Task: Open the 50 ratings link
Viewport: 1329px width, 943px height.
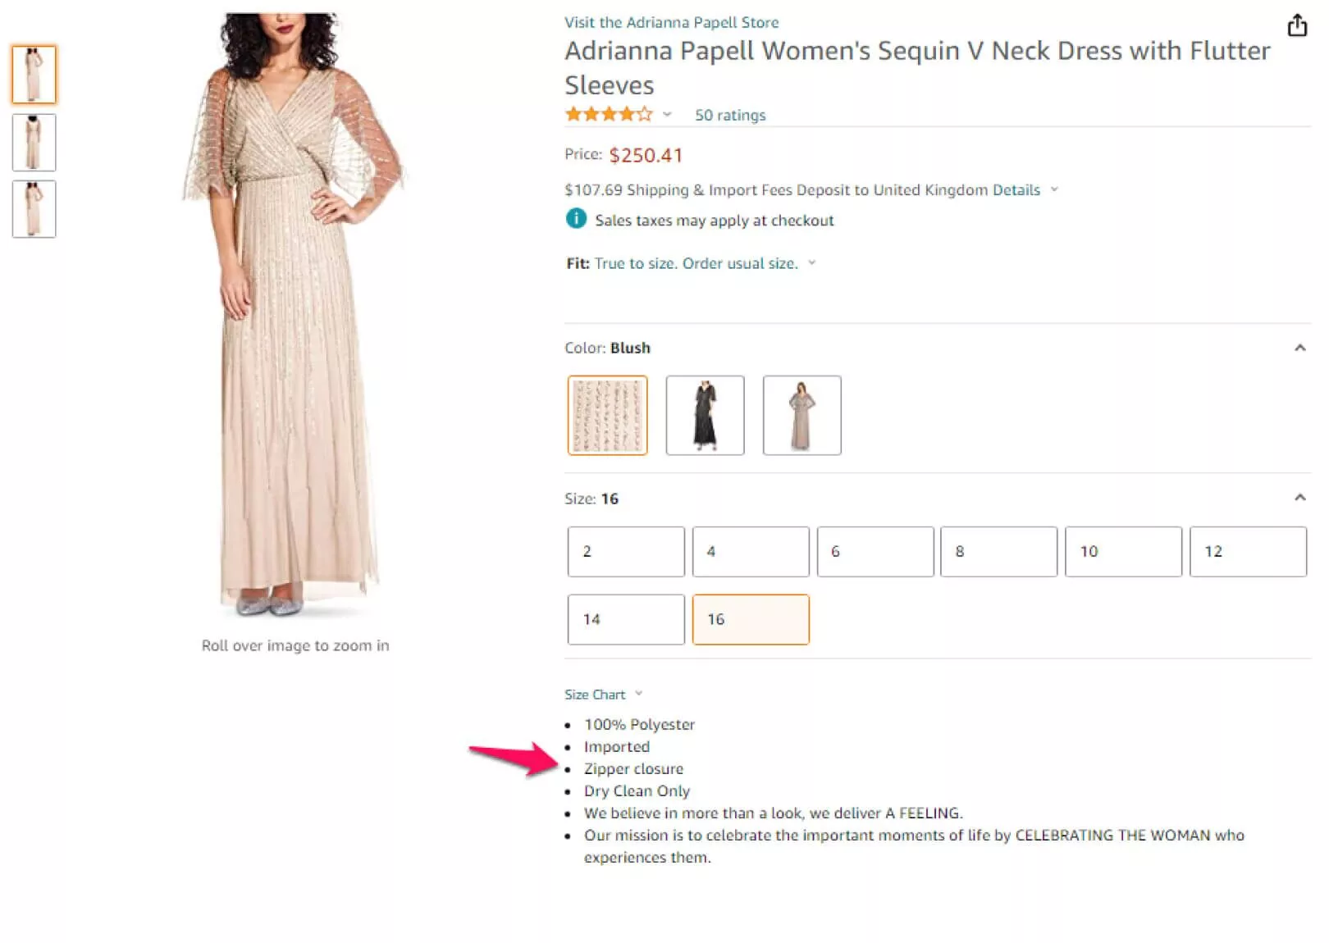Action: coord(730,116)
